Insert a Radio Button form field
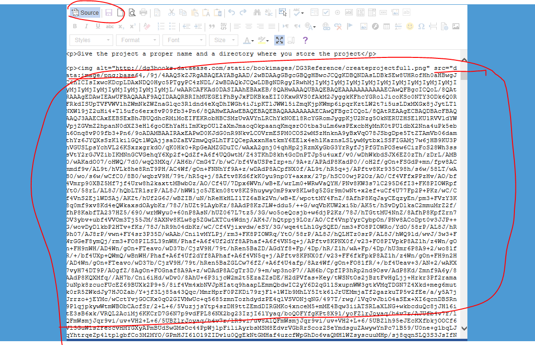This screenshot has width=535, height=345. [337, 12]
